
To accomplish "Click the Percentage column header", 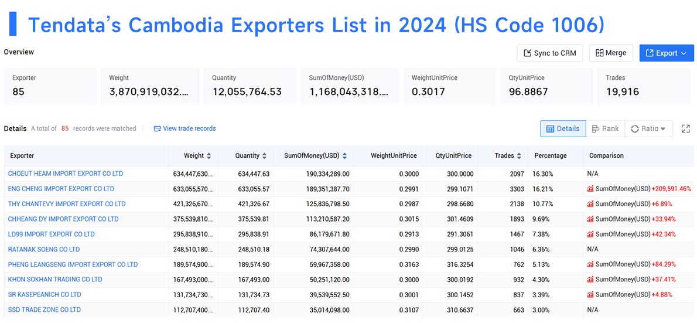I will [x=551, y=156].
